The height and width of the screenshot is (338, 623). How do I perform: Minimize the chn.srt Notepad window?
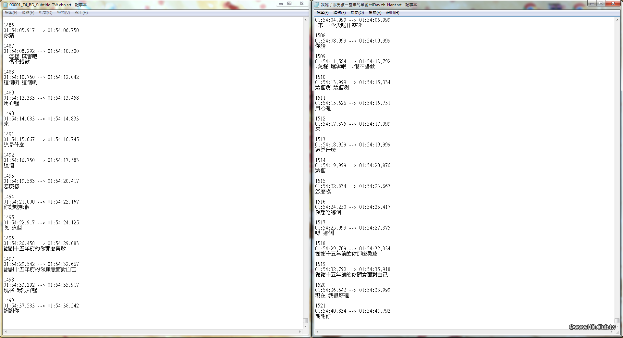281,4
